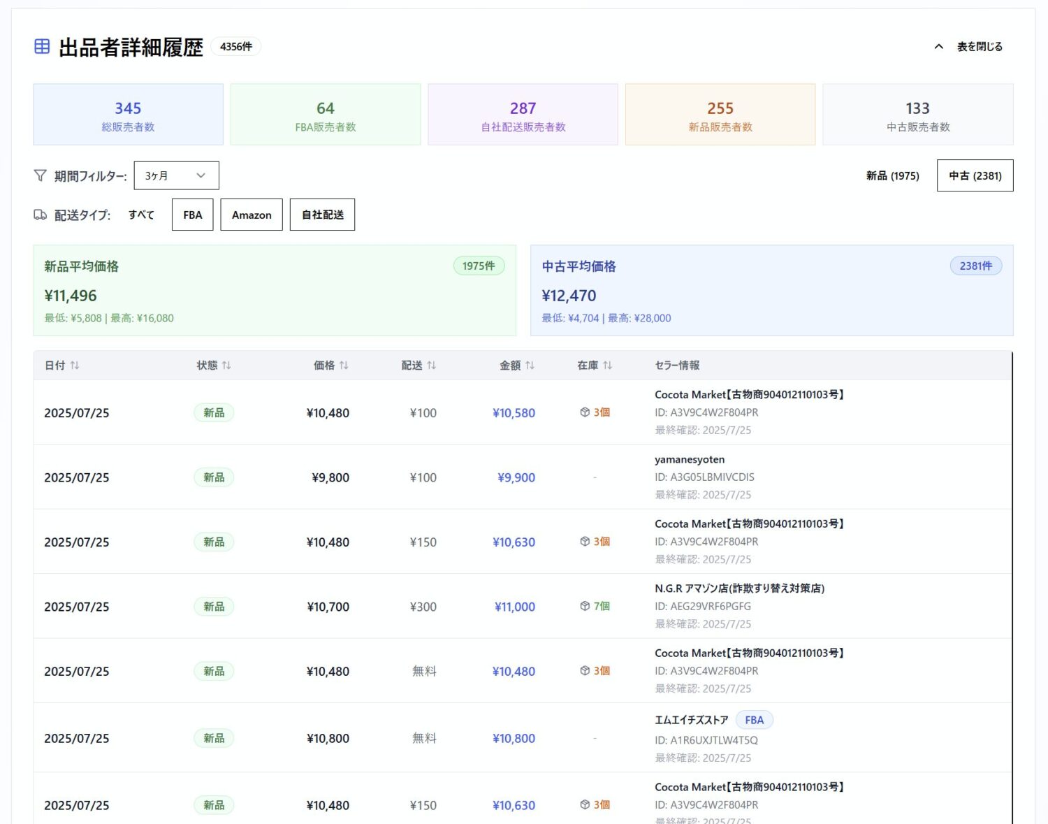Viewport: 1048px width, 824px height.
Task: Click 最低: ¥5,808 | 最高: ¥16,080 text
Action: [109, 318]
